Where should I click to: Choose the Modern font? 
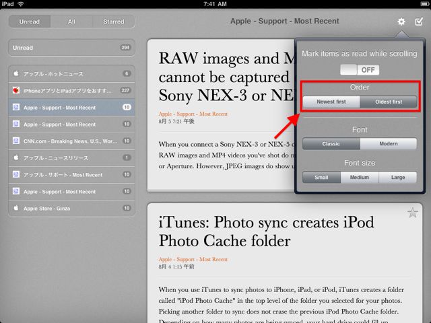click(x=389, y=144)
